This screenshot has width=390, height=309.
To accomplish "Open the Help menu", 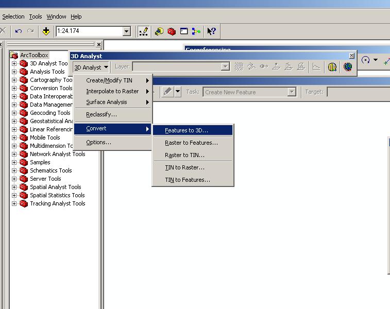I will (76, 16).
